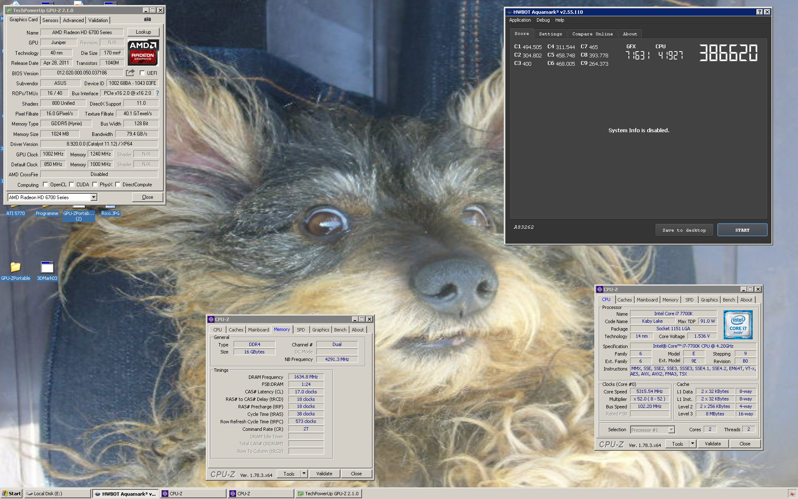This screenshot has height=499, width=798.
Task: Click the DRAM Frequency value 1634.8 MHz
Action: pos(306,377)
